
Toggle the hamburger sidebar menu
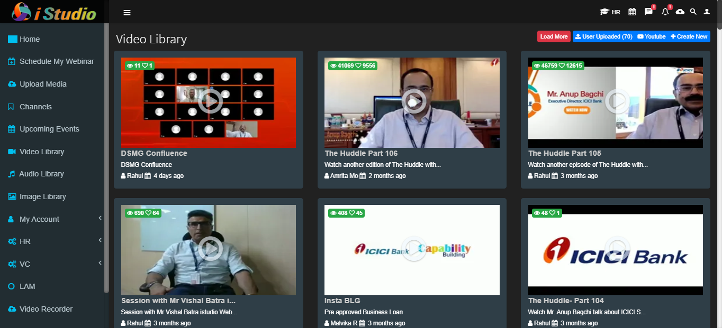[x=127, y=13]
